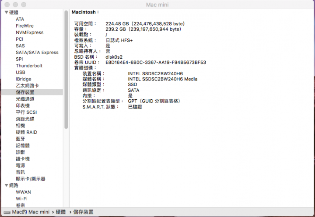Select PCI in the hardware list

point(20,39)
